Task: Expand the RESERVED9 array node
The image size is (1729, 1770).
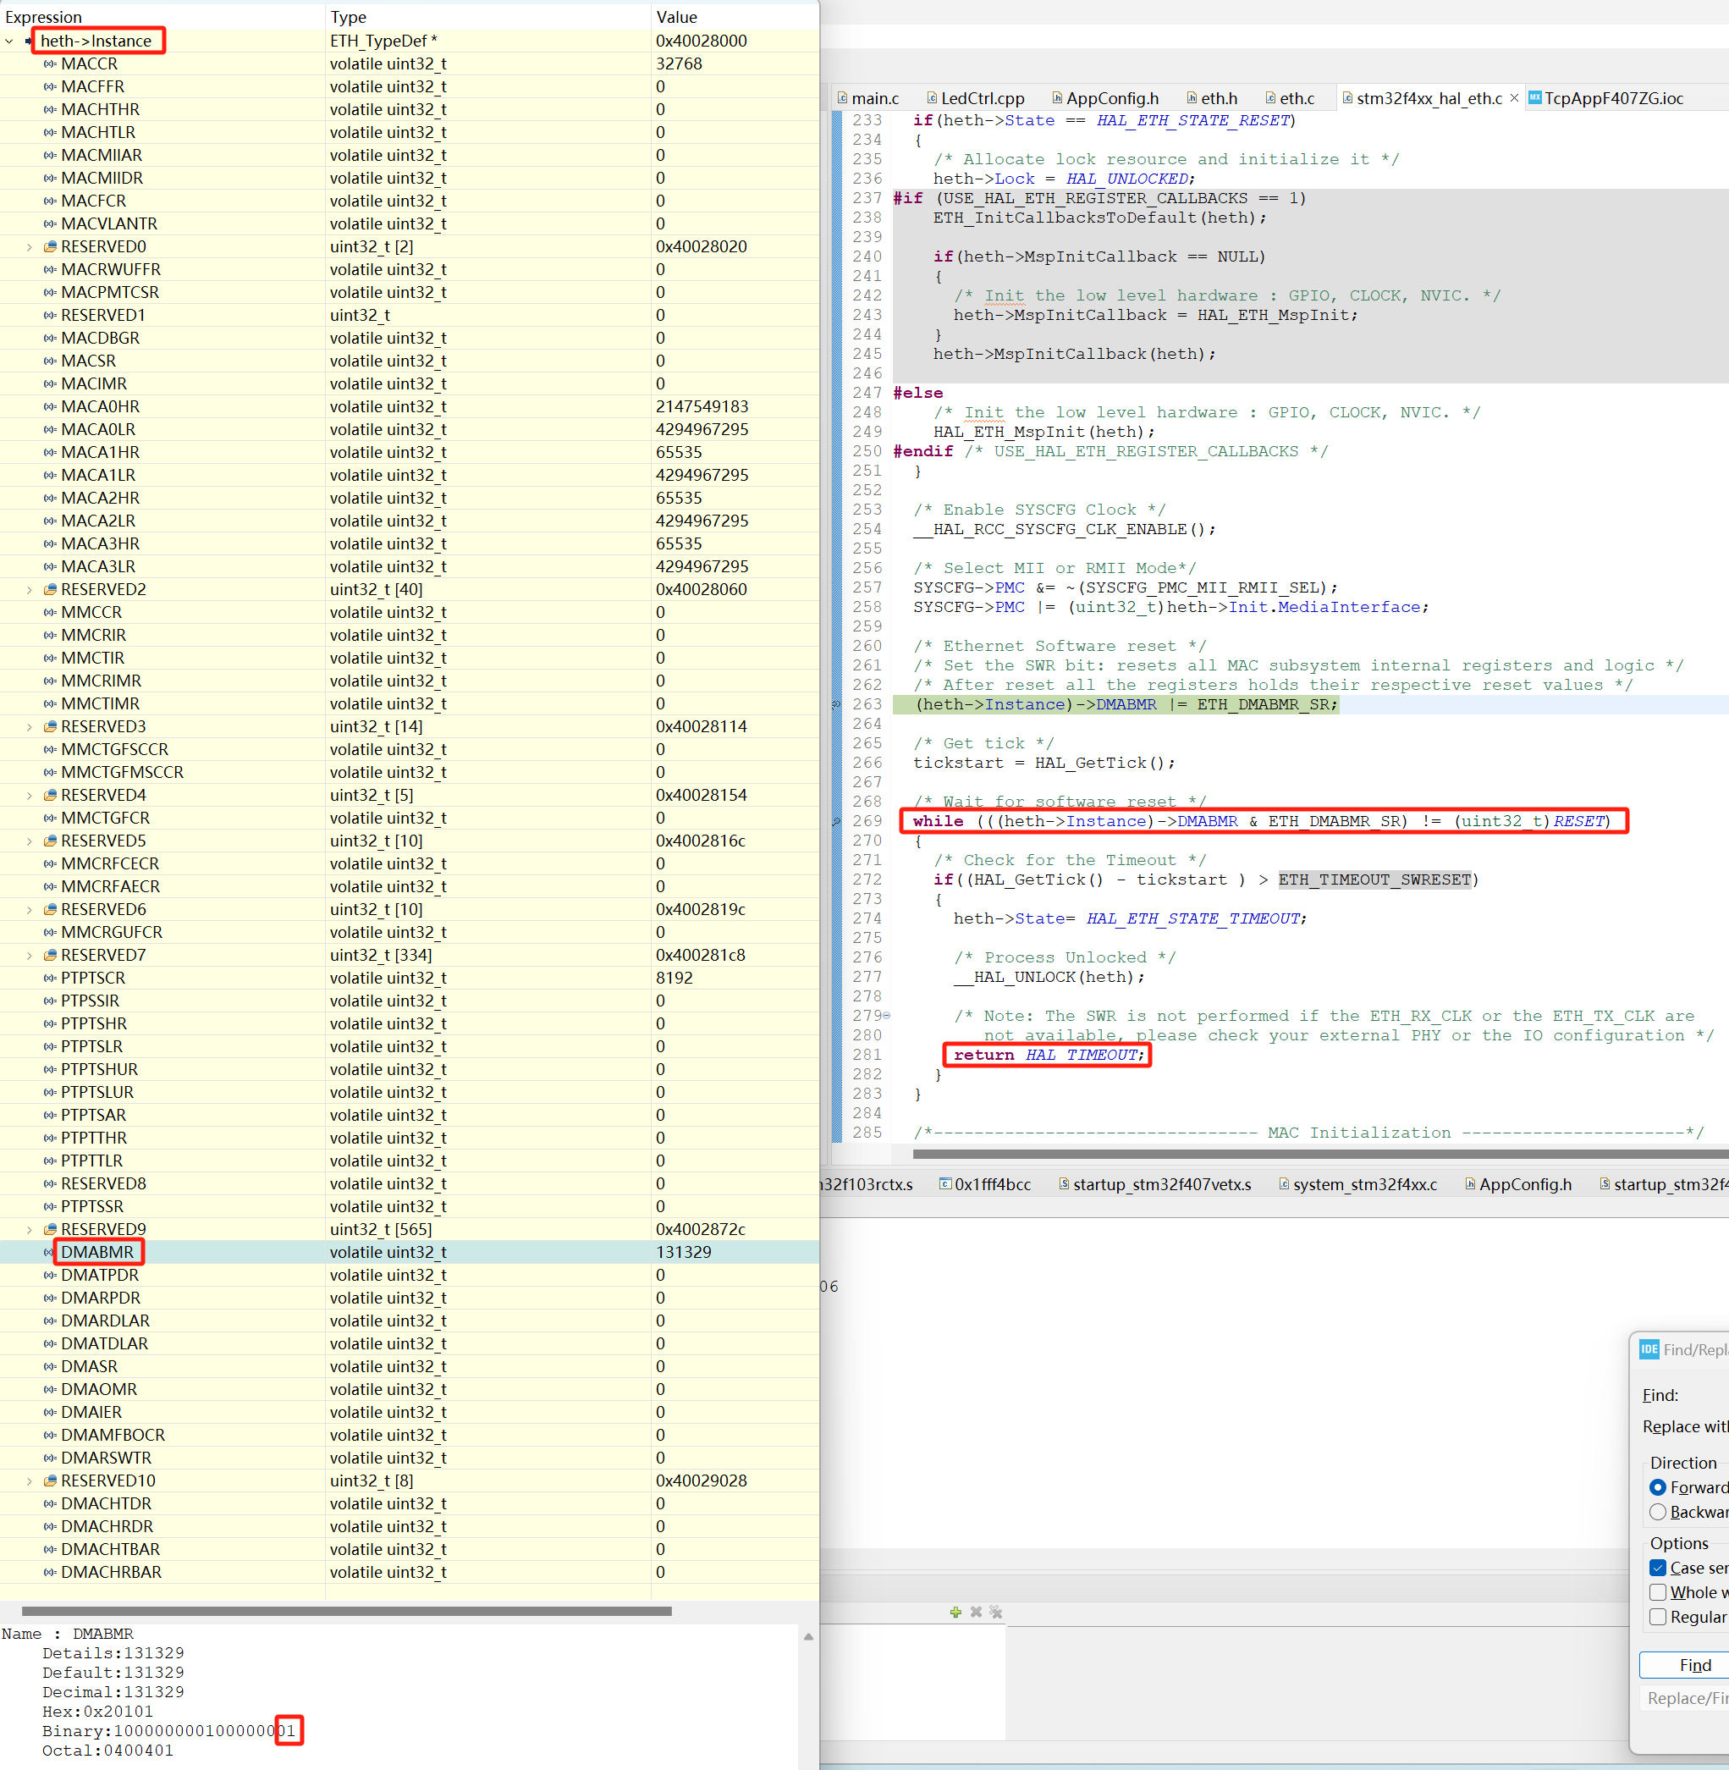Action: coord(28,1229)
